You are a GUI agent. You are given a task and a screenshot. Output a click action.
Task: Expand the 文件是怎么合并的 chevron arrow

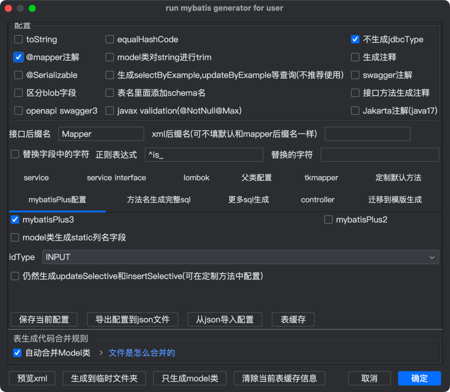point(101,353)
